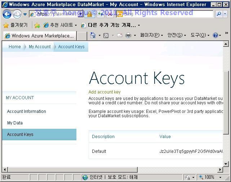Click the add to favorites bar icon

click(x=37, y=26)
